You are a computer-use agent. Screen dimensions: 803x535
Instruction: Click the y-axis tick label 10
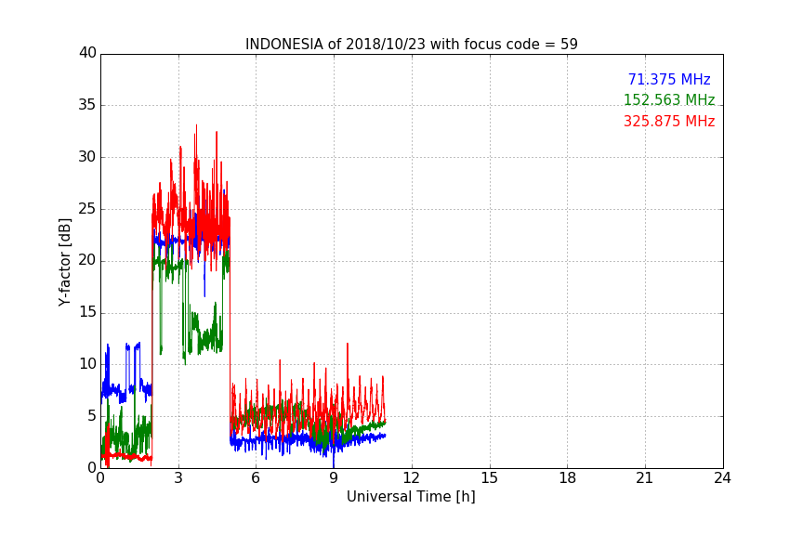(x=87, y=364)
